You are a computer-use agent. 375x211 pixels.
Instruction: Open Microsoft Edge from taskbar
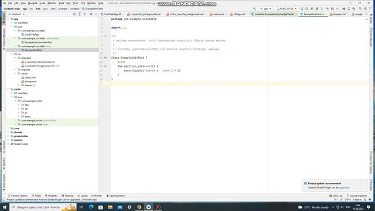point(91,207)
